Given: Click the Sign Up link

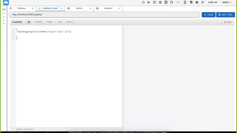Looking at the screenshot, I should 213,2.
